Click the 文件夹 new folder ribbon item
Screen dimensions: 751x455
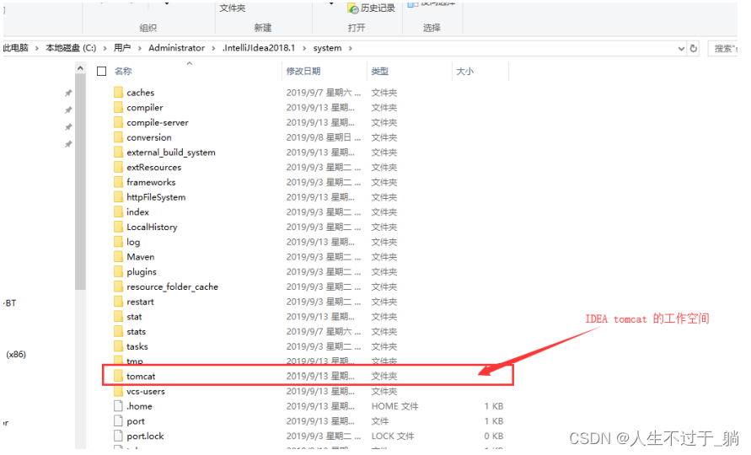[233, 8]
